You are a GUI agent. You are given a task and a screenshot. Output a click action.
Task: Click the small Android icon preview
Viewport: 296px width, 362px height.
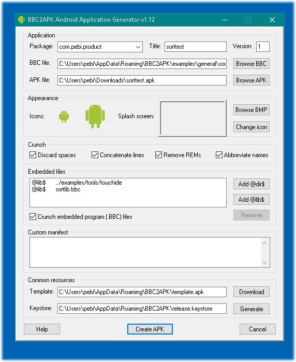click(x=64, y=117)
